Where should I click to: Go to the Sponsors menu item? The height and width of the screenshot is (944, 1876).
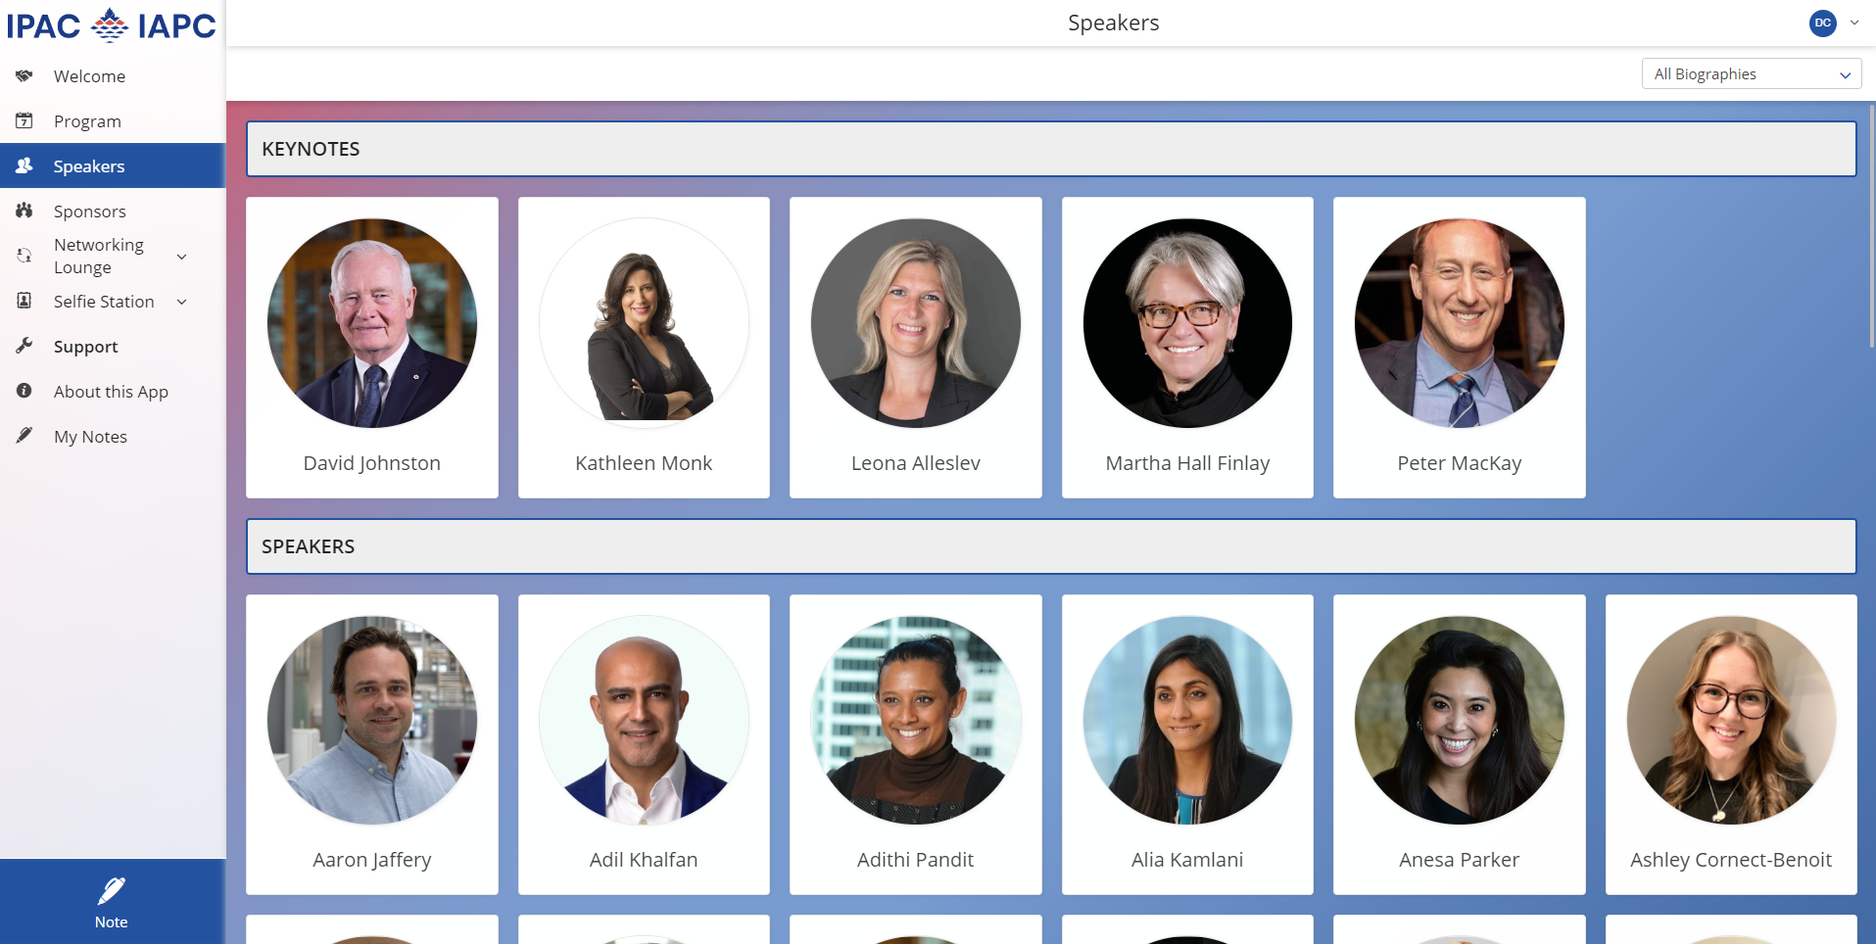[x=90, y=212]
